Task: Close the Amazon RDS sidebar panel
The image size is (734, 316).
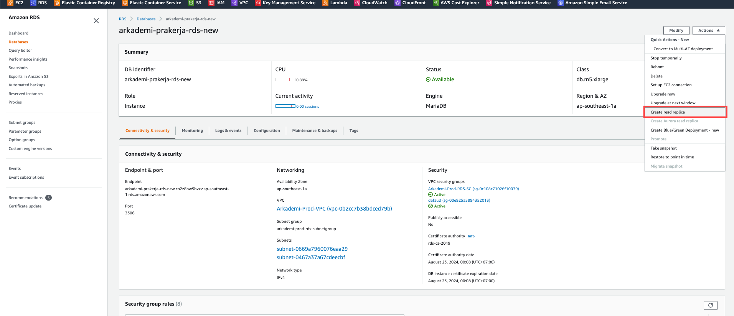Action: 96,21
